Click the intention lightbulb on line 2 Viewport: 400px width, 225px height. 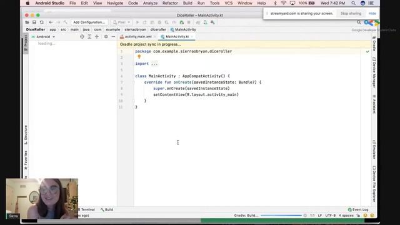pos(139,57)
